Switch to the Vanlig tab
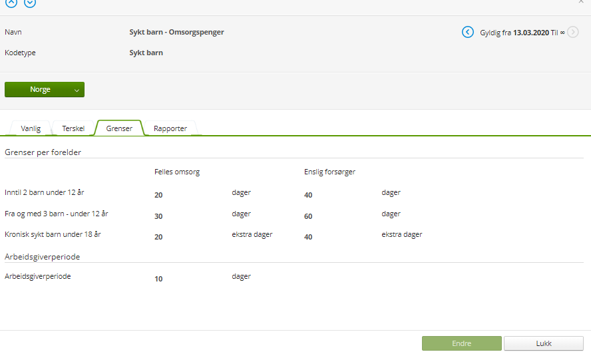 pos(31,128)
